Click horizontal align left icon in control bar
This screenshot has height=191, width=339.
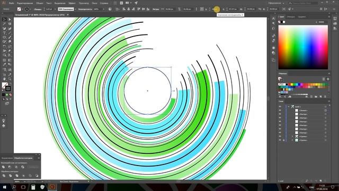point(124,9)
